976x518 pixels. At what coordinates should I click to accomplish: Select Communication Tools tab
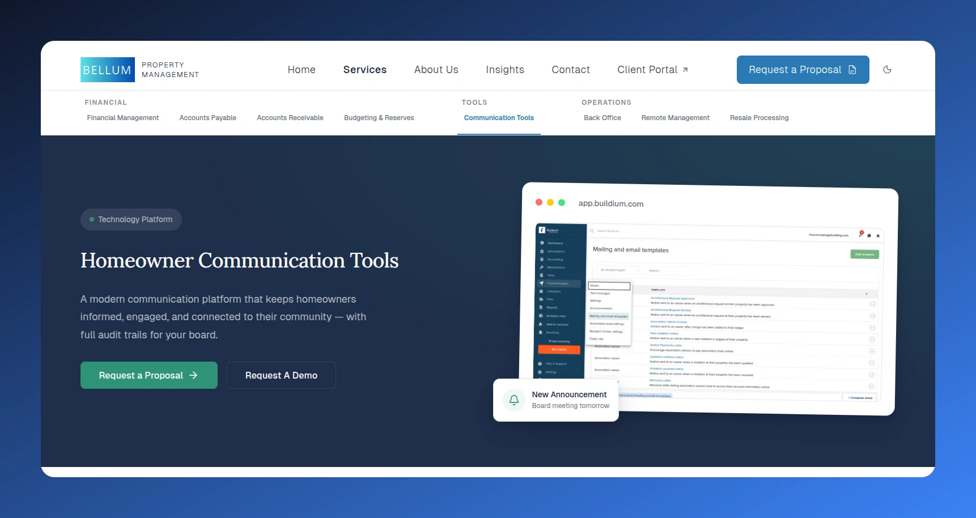click(499, 118)
